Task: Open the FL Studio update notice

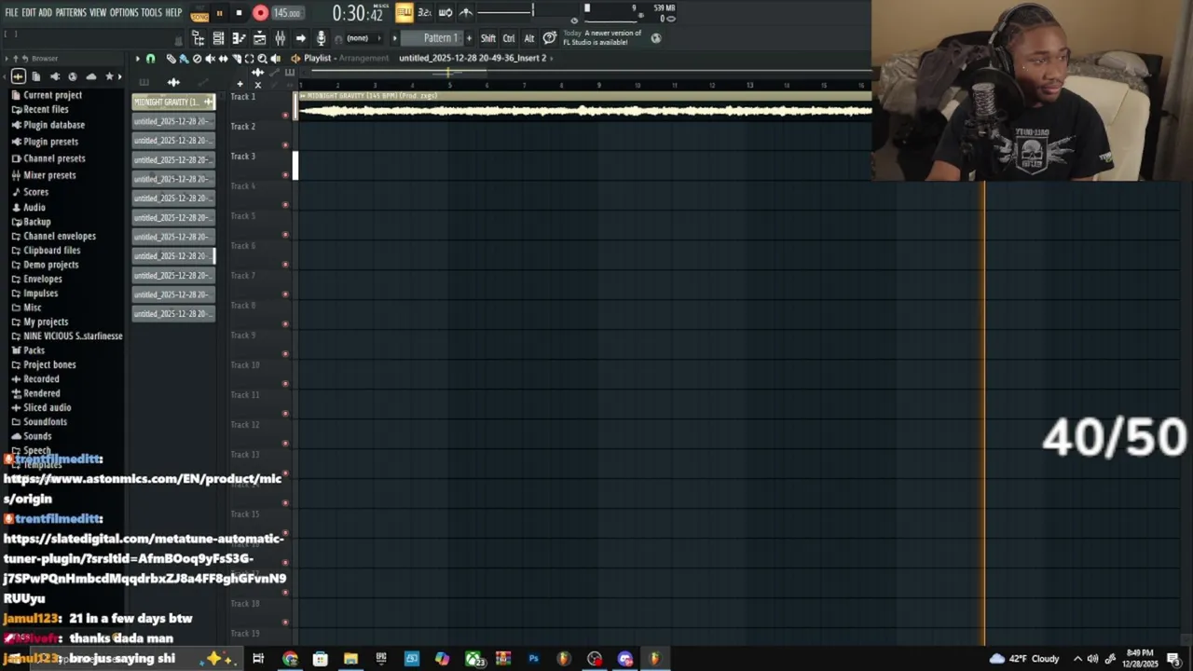Action: pos(602,37)
